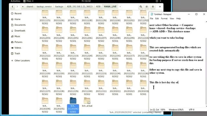This screenshot has height=116, width=207.
Task: Open Notepad File menu
Action: [152, 19]
